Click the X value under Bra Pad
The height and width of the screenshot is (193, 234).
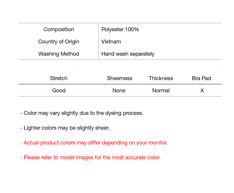tap(202, 90)
